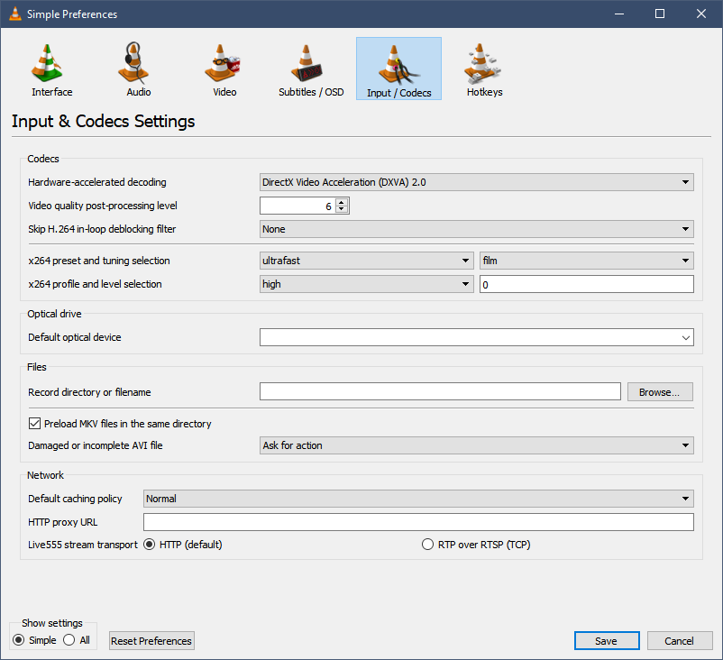Choose HTTP (default) stream transport
Viewport: 723px width, 660px height.
(x=150, y=545)
